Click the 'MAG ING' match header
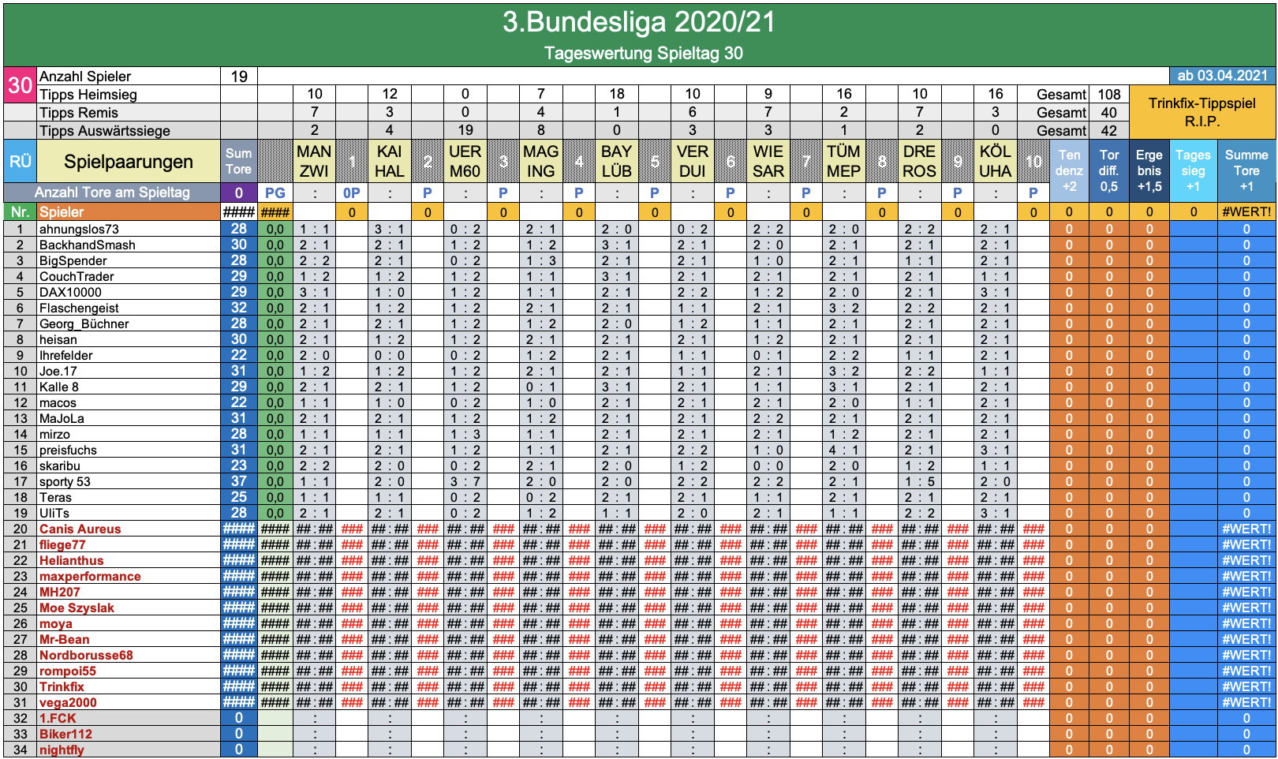This screenshot has height=759, width=1278. [x=541, y=162]
